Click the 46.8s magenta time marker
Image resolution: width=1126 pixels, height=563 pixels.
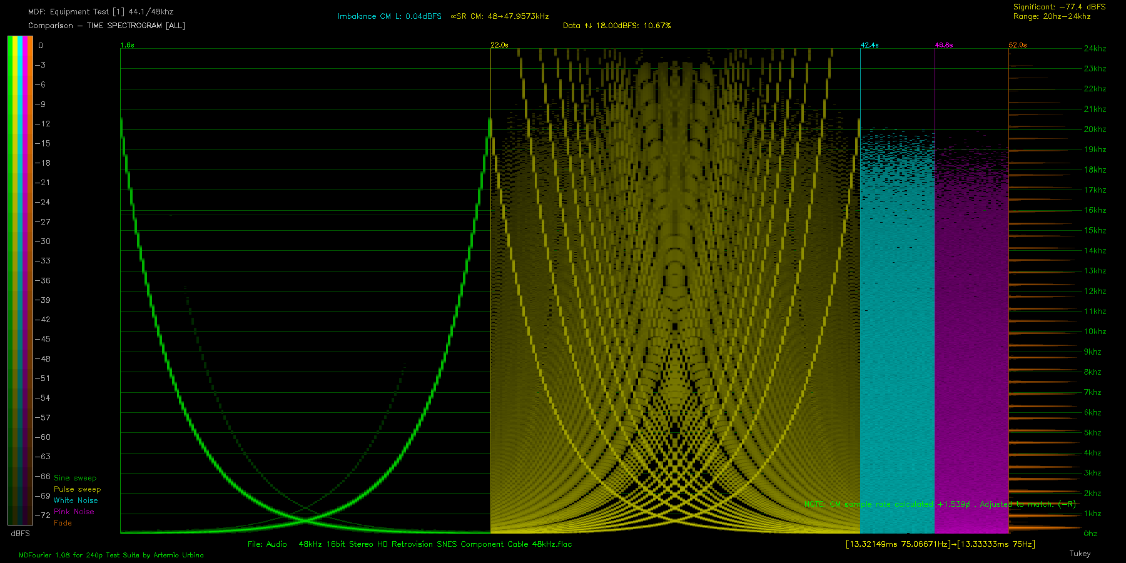(x=944, y=45)
